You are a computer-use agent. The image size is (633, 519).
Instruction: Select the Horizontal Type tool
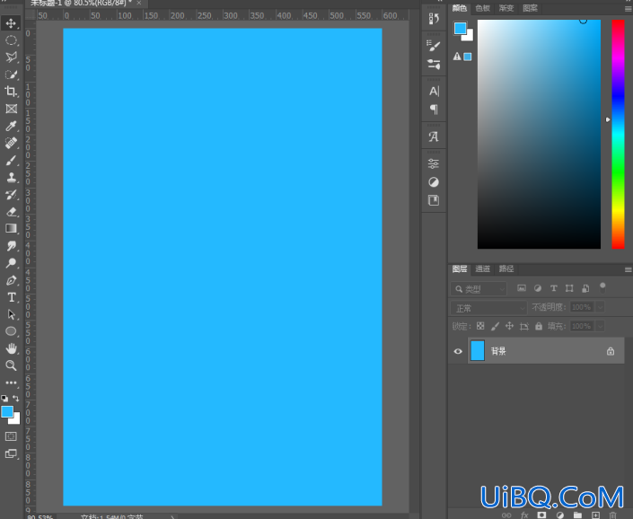[11, 297]
